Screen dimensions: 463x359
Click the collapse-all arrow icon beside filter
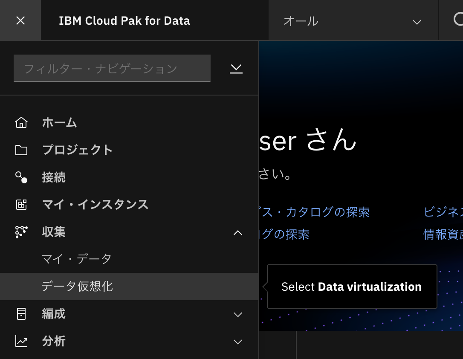point(236,69)
